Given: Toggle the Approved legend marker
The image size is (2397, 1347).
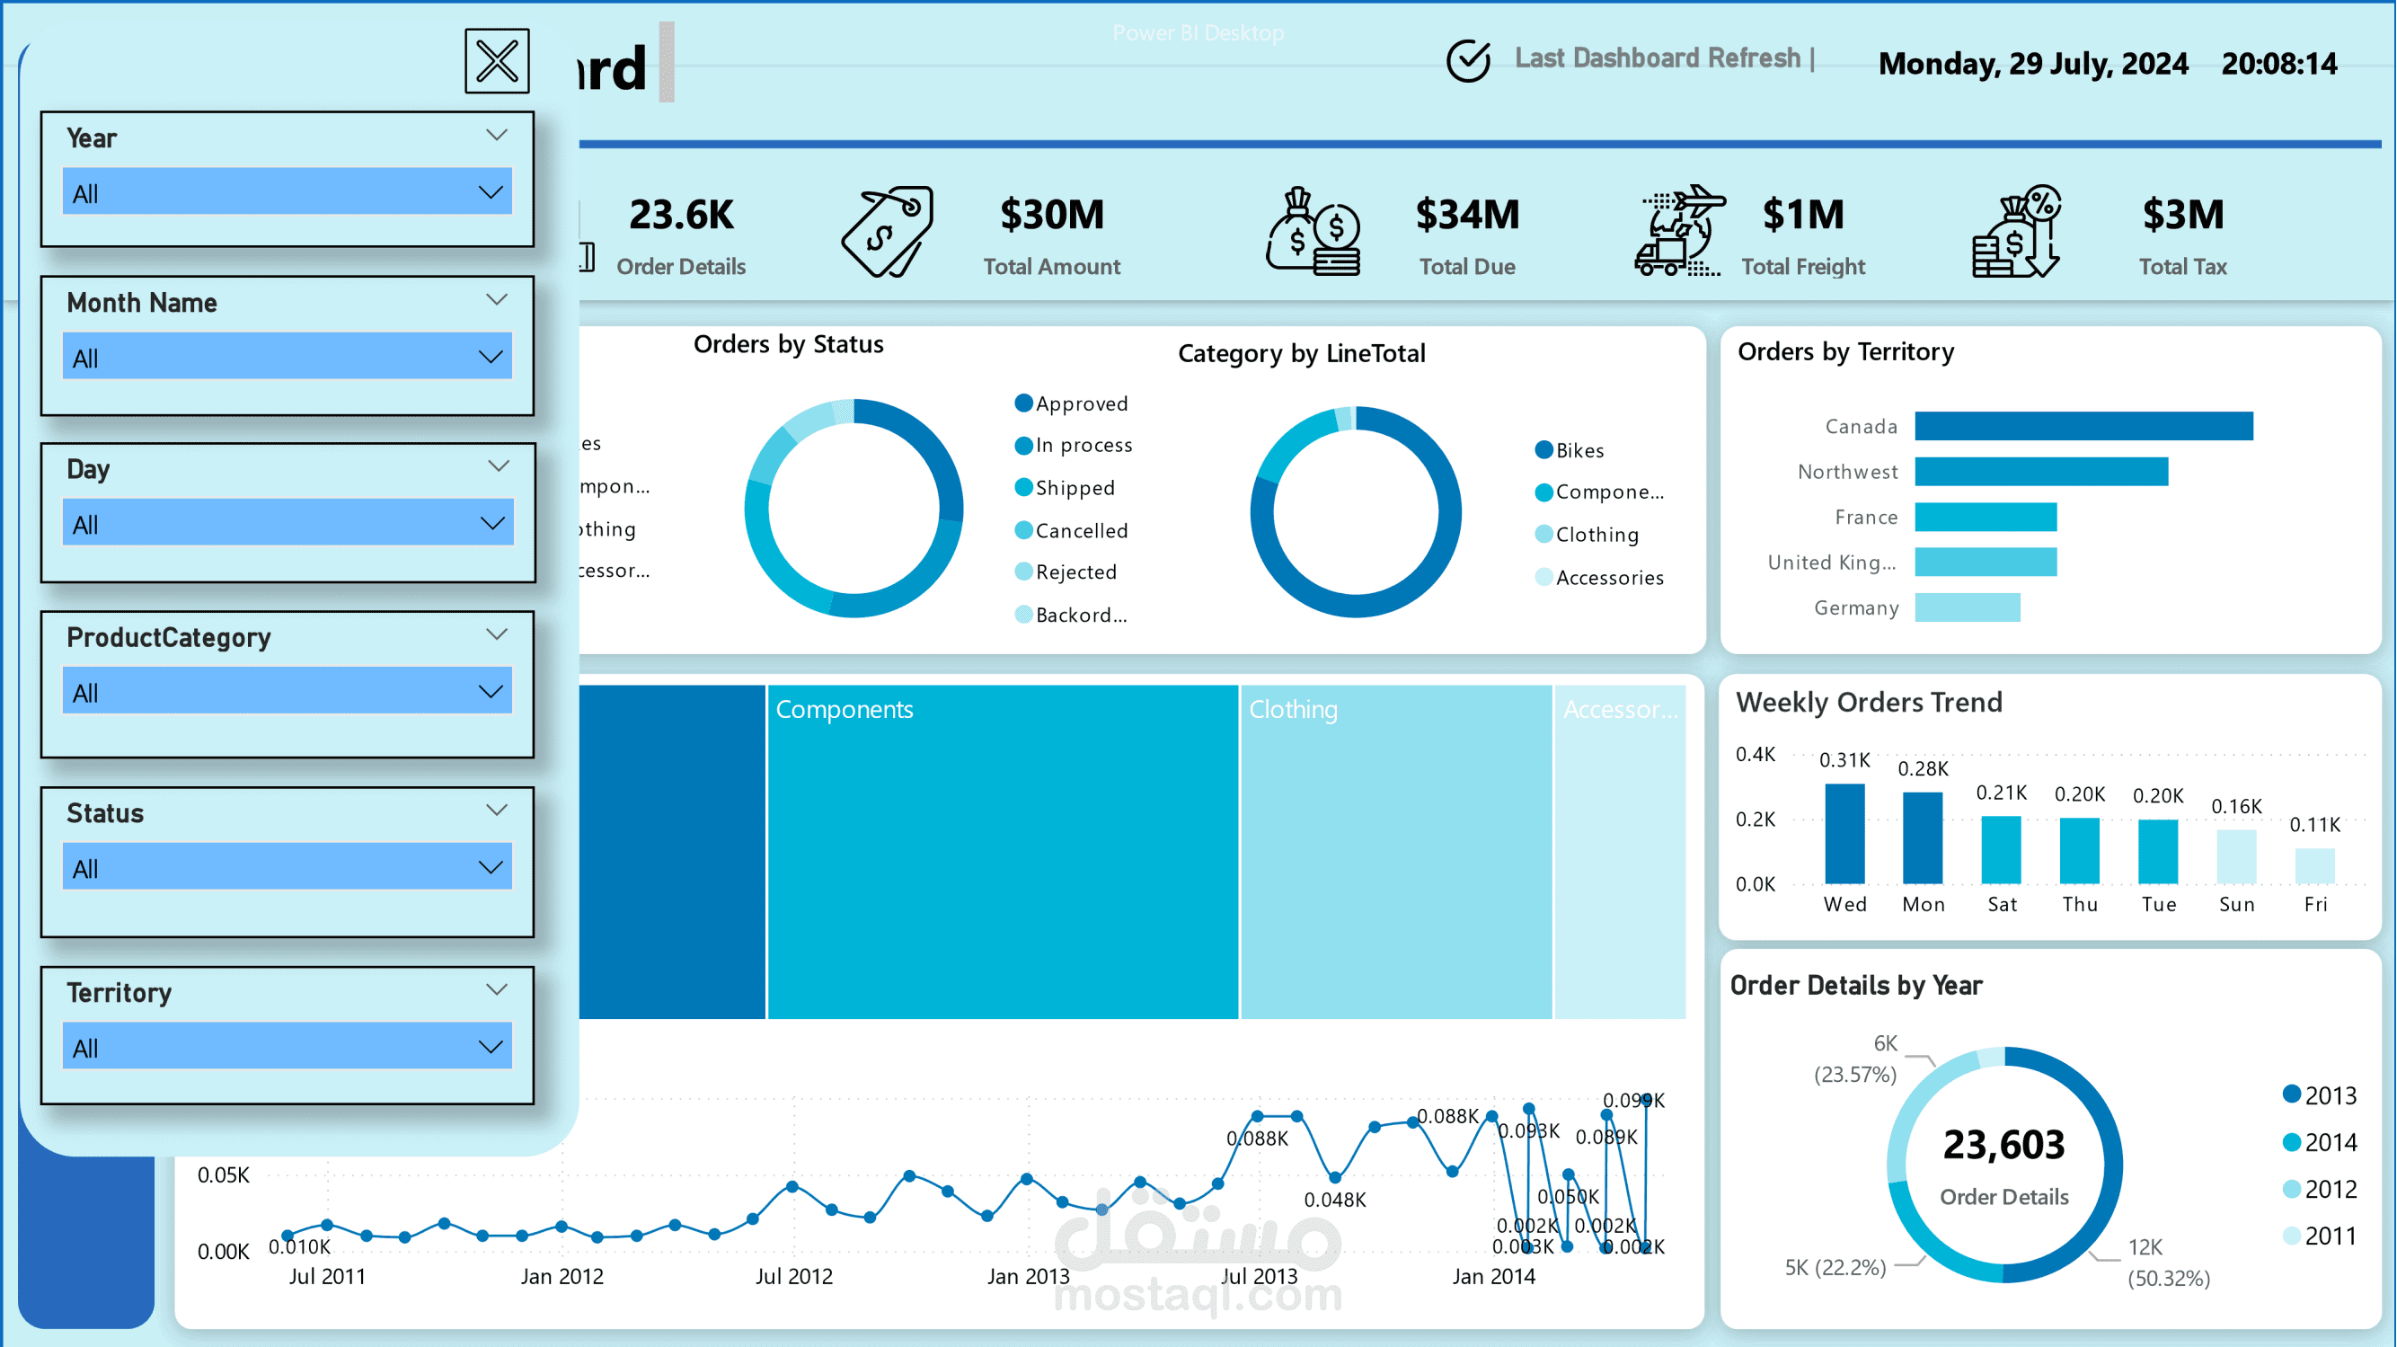Looking at the screenshot, I should tap(1023, 403).
